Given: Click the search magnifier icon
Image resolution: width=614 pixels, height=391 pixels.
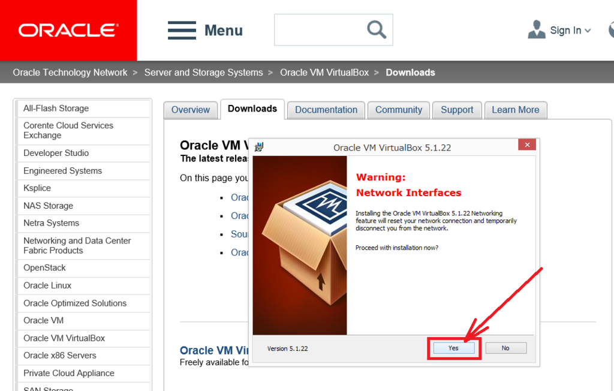Looking at the screenshot, I should (x=377, y=30).
